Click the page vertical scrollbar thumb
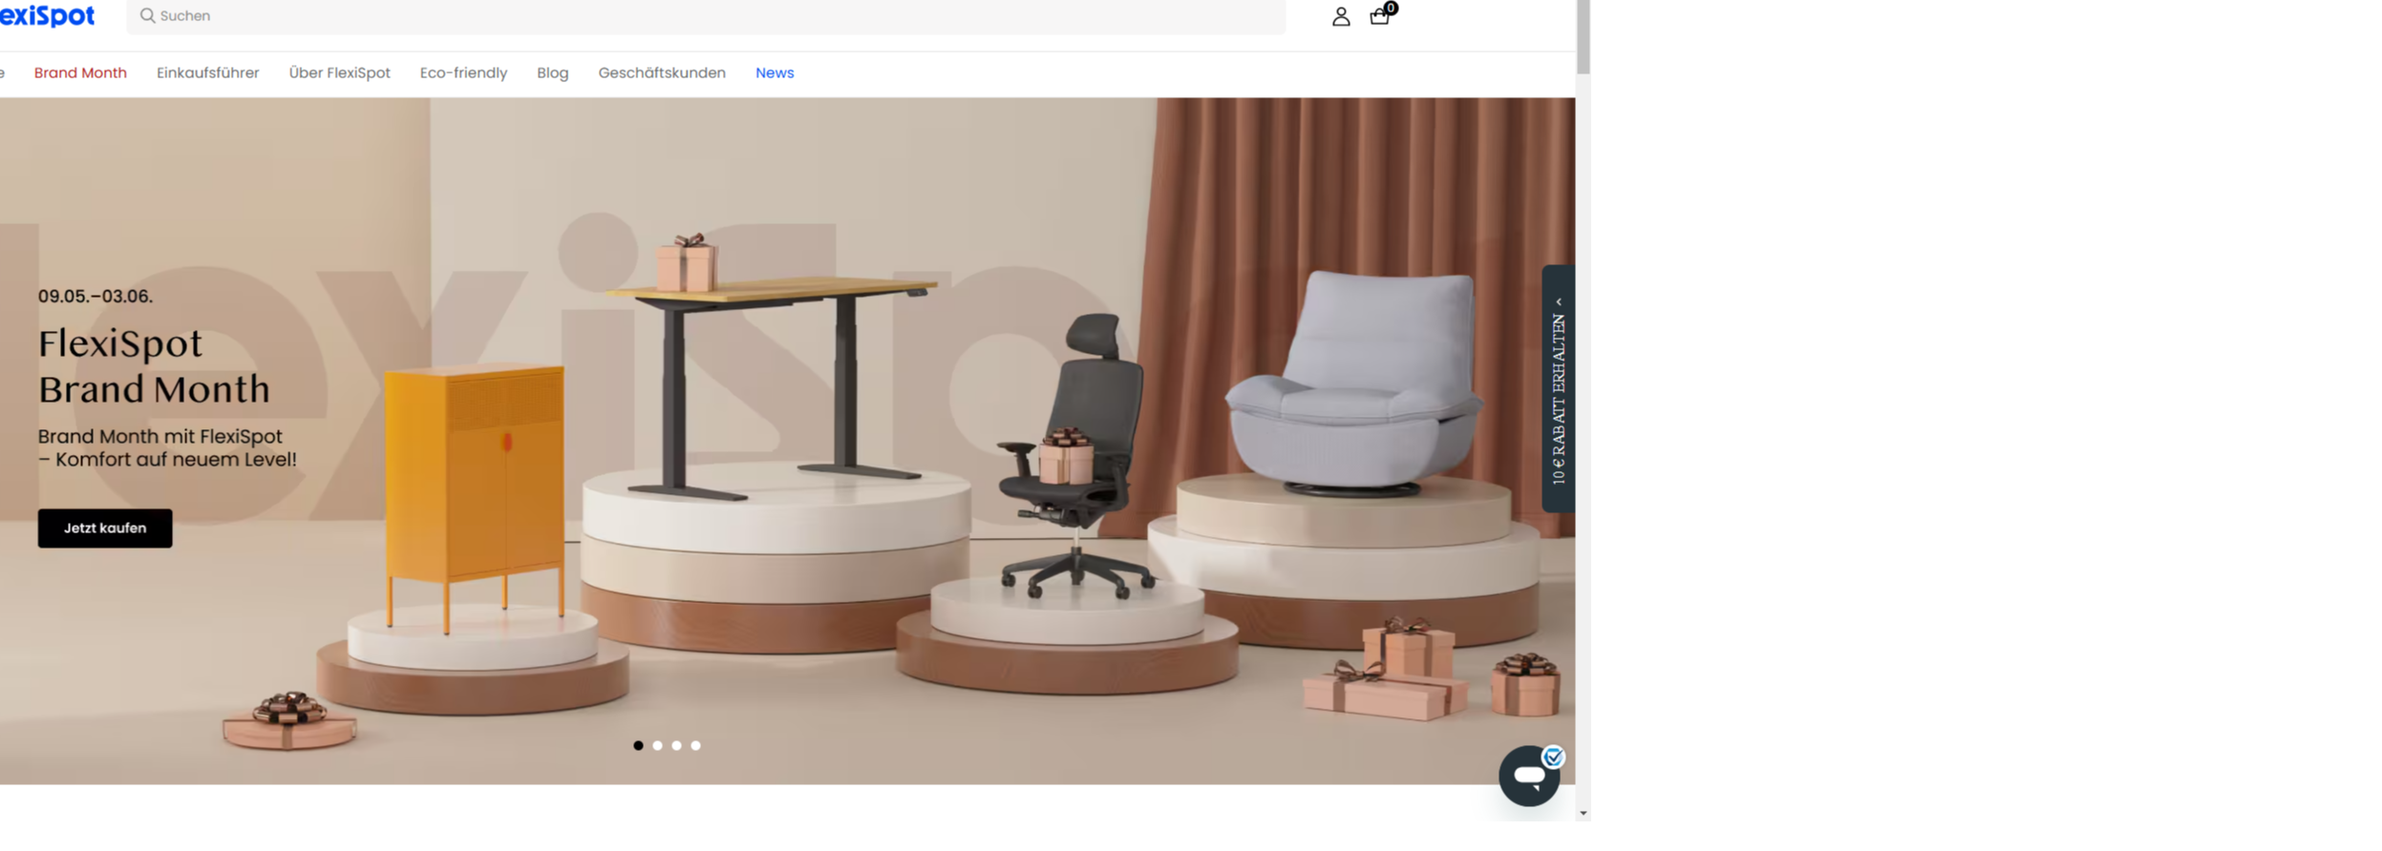This screenshot has height=851, width=2382. click(1583, 36)
